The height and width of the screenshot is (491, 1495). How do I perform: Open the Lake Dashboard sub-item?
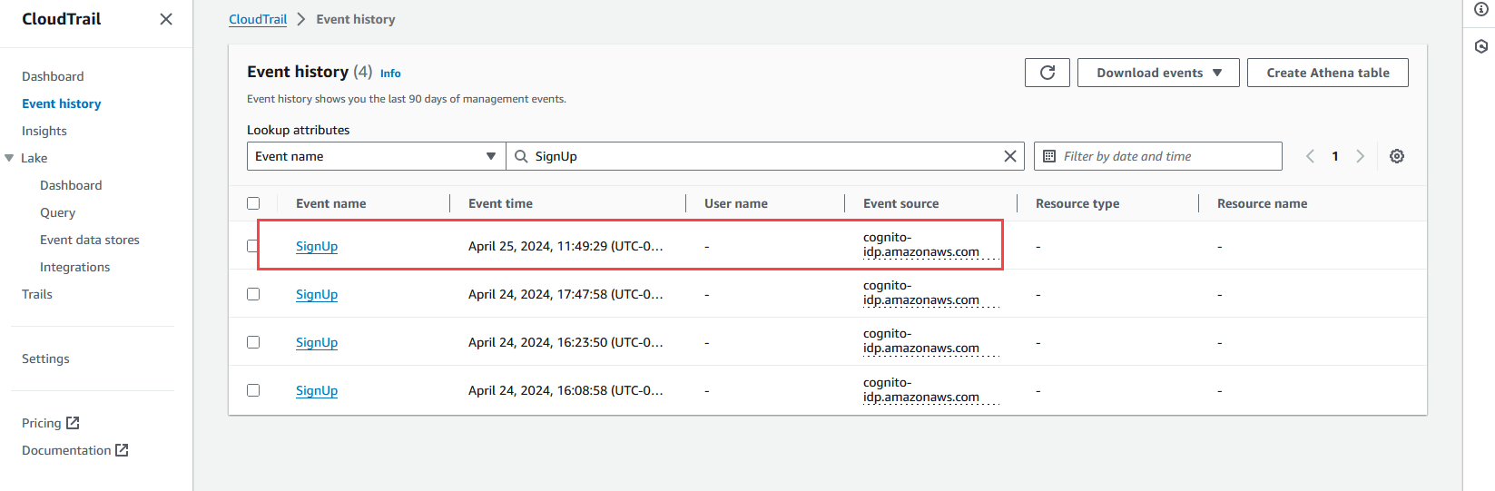click(71, 185)
